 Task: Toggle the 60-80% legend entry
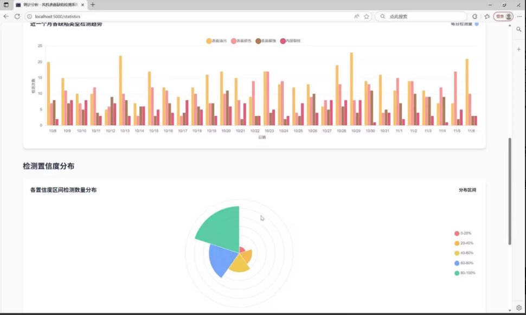click(464, 263)
